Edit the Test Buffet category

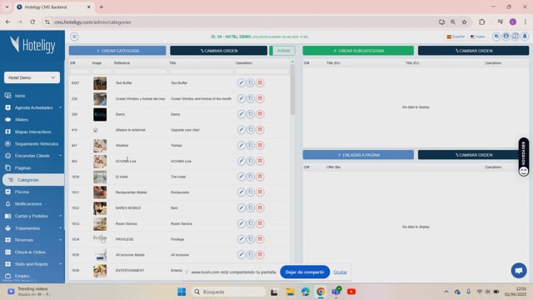(x=241, y=82)
